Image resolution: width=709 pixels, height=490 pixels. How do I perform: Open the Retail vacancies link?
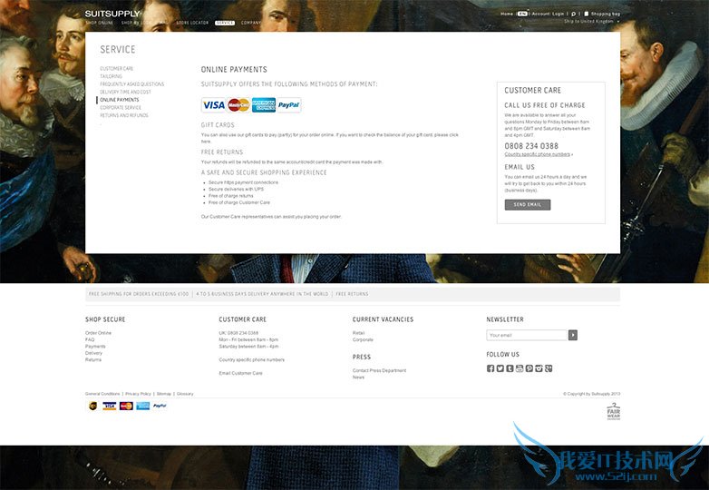coord(358,333)
